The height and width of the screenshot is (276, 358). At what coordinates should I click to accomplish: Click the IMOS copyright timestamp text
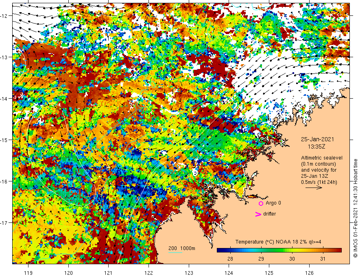click(355, 208)
